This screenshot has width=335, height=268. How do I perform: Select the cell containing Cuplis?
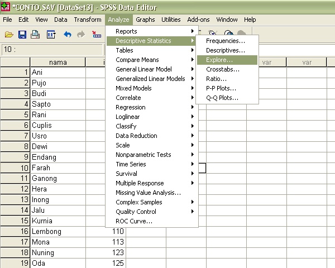58,126
